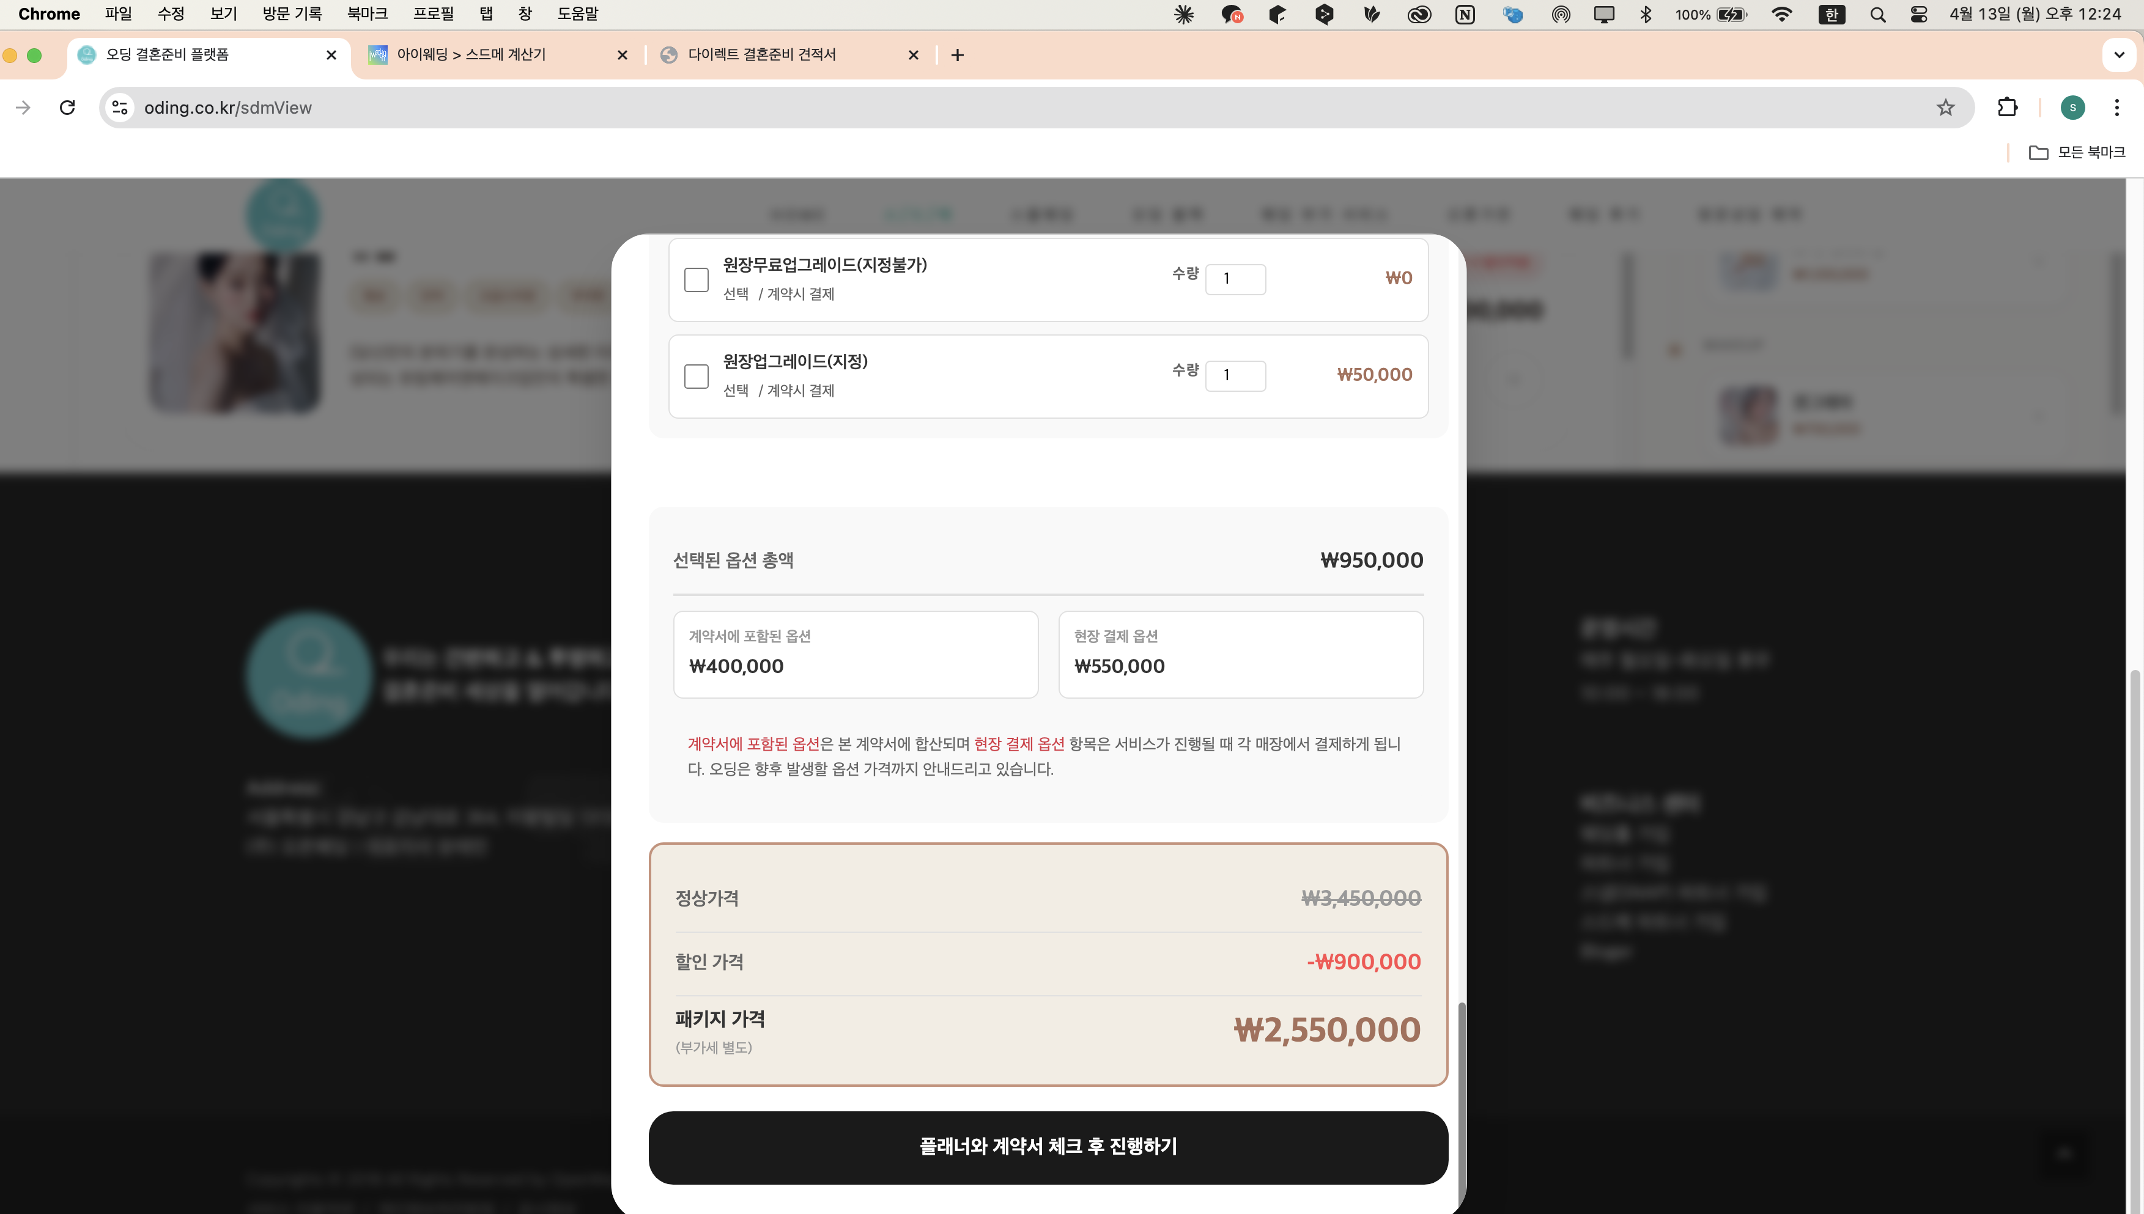Open the 도움말 menu
Viewport: 2144px width, 1214px height.
[578, 13]
